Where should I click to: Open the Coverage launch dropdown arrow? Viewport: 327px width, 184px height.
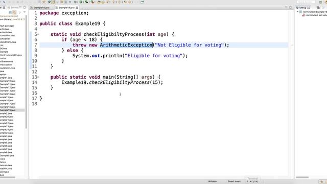pos(89,2)
